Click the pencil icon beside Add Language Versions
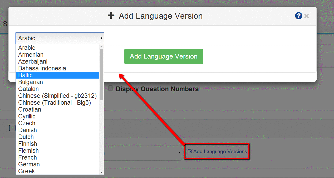334x178 pixels. coord(190,152)
